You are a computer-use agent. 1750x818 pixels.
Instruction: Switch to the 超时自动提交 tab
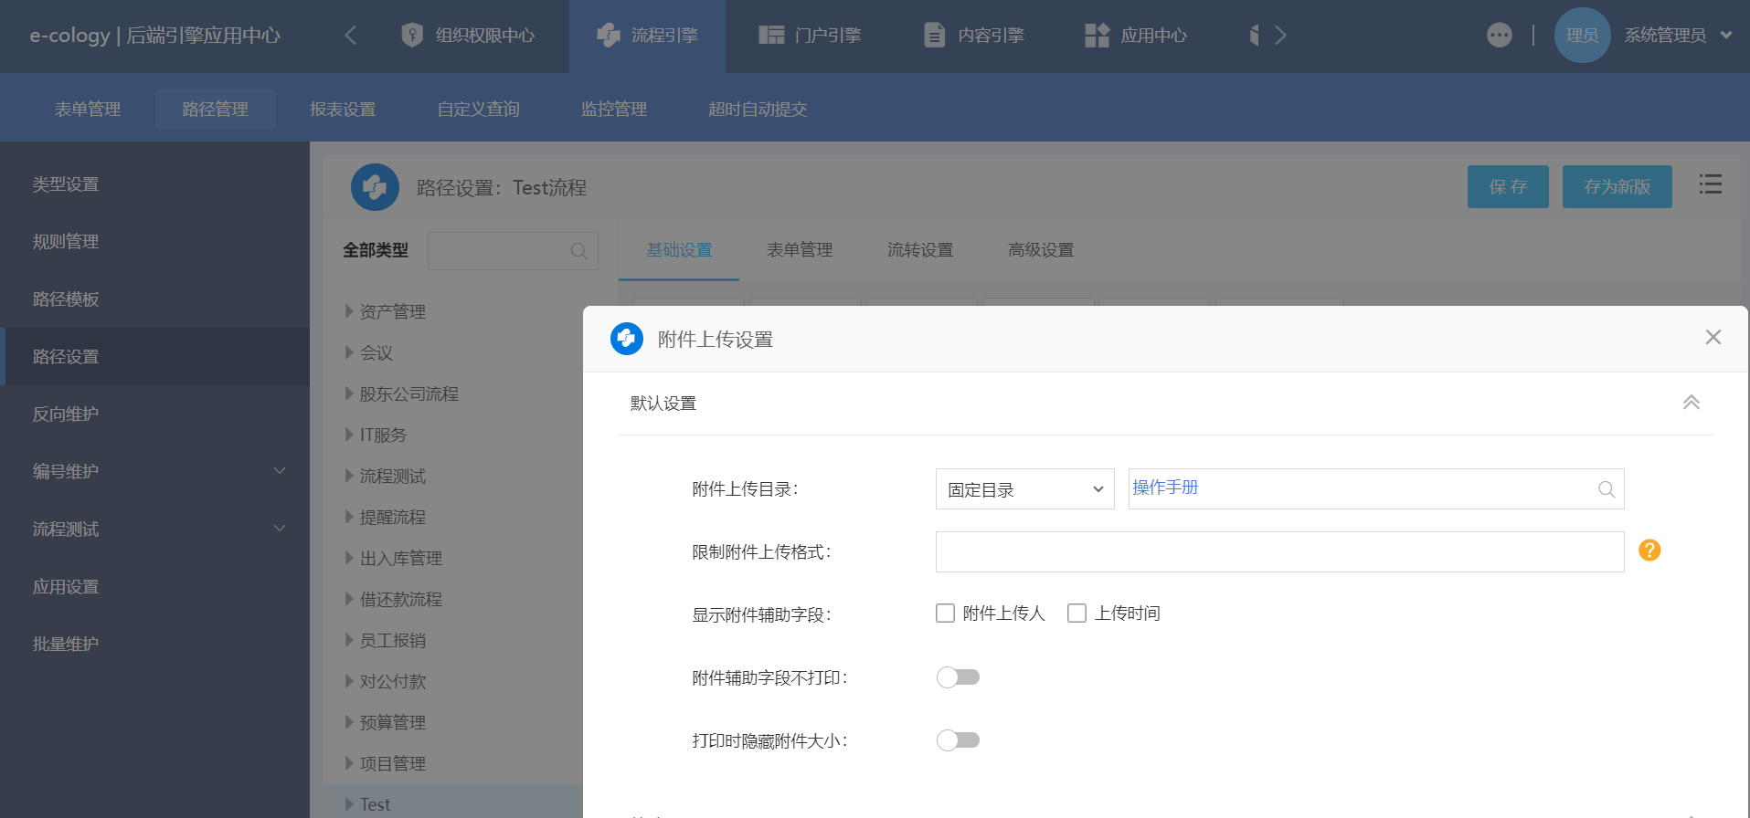[x=758, y=109]
